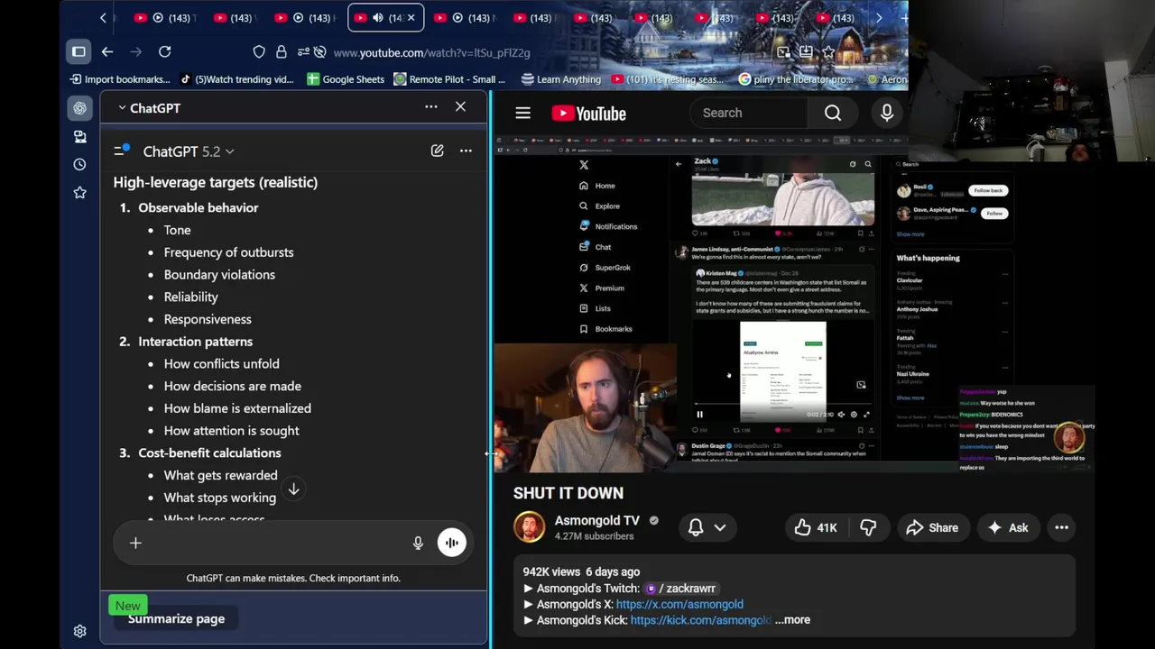This screenshot has height=649, width=1155.
Task: Share the video with Share button
Action: [932, 527]
